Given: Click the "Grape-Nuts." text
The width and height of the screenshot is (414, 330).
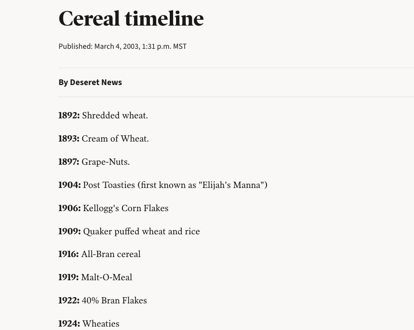Looking at the screenshot, I should [x=105, y=162].
